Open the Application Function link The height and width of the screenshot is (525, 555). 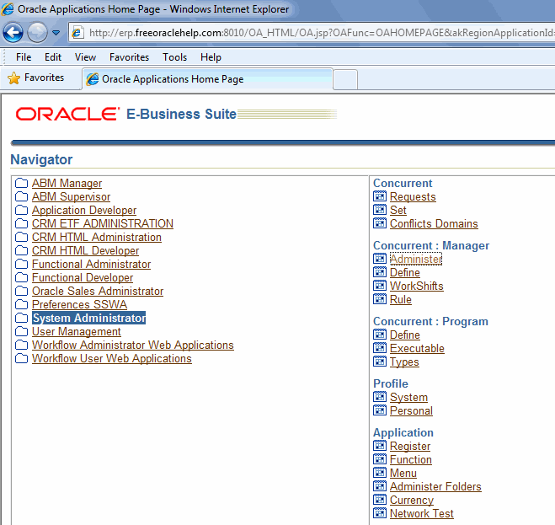coord(411,459)
